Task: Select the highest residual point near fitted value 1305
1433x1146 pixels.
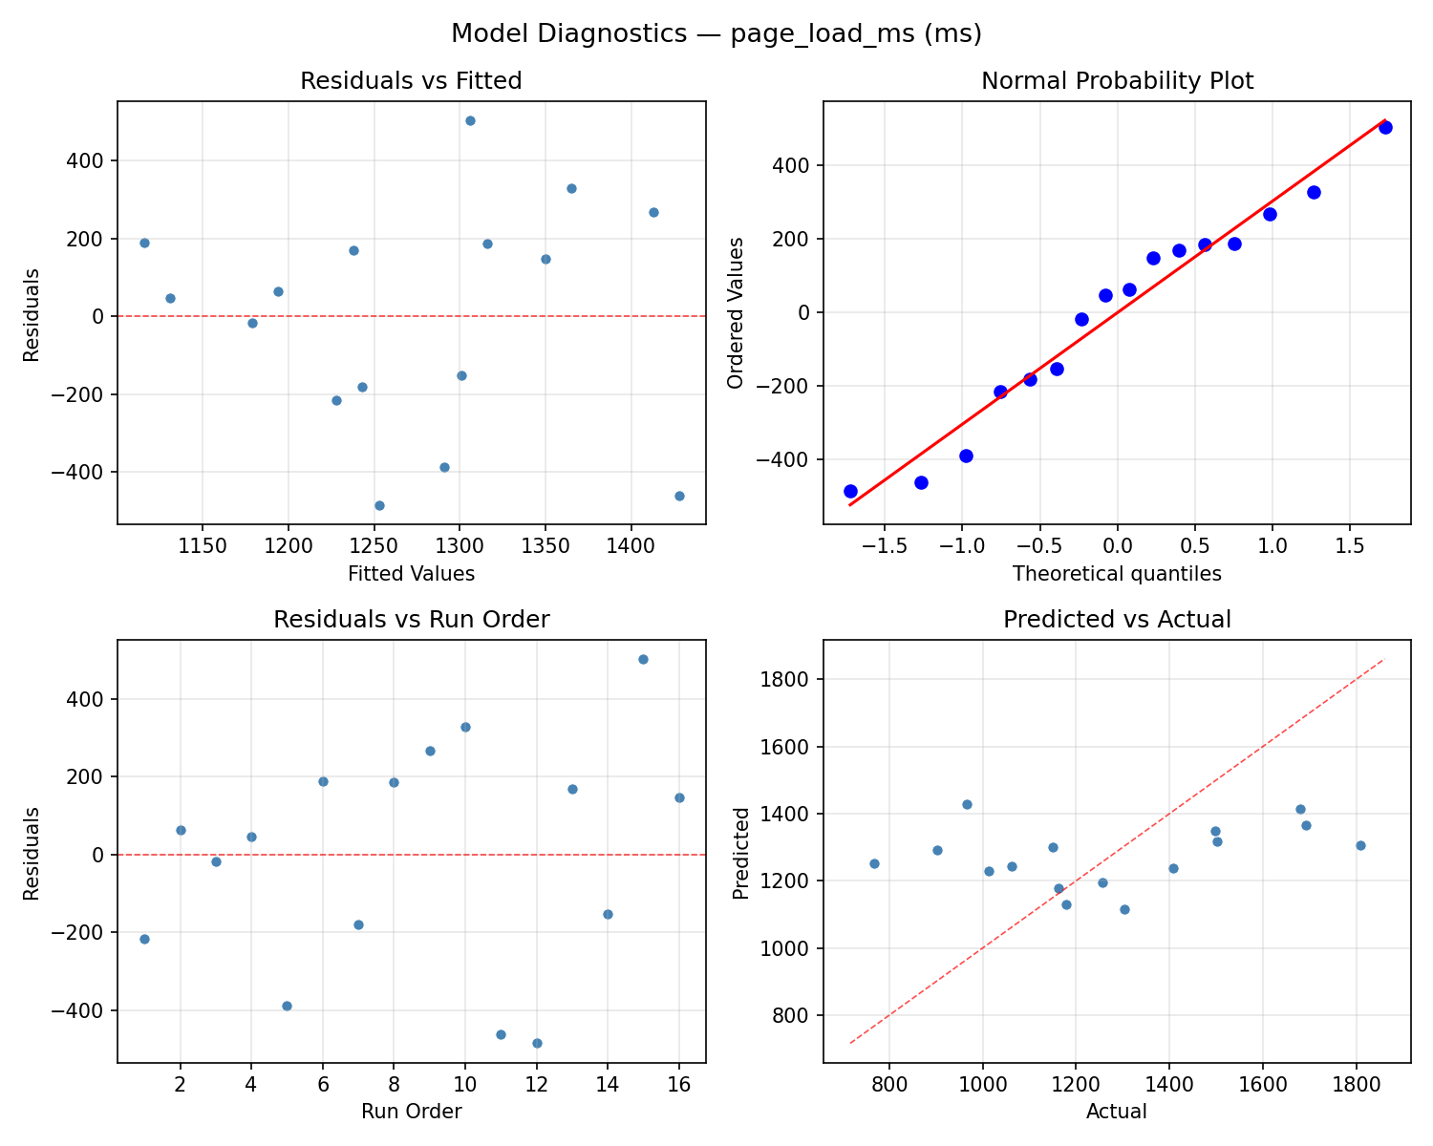Action: click(x=471, y=121)
